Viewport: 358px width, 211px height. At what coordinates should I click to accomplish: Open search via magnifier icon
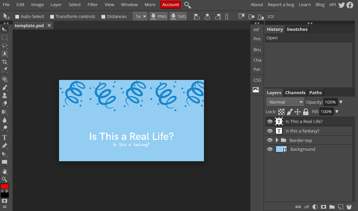[x=187, y=5]
